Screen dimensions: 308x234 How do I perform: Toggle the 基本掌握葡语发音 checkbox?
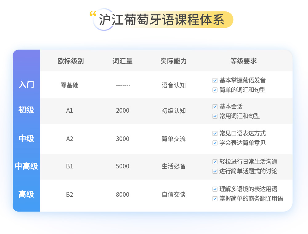[215, 81]
